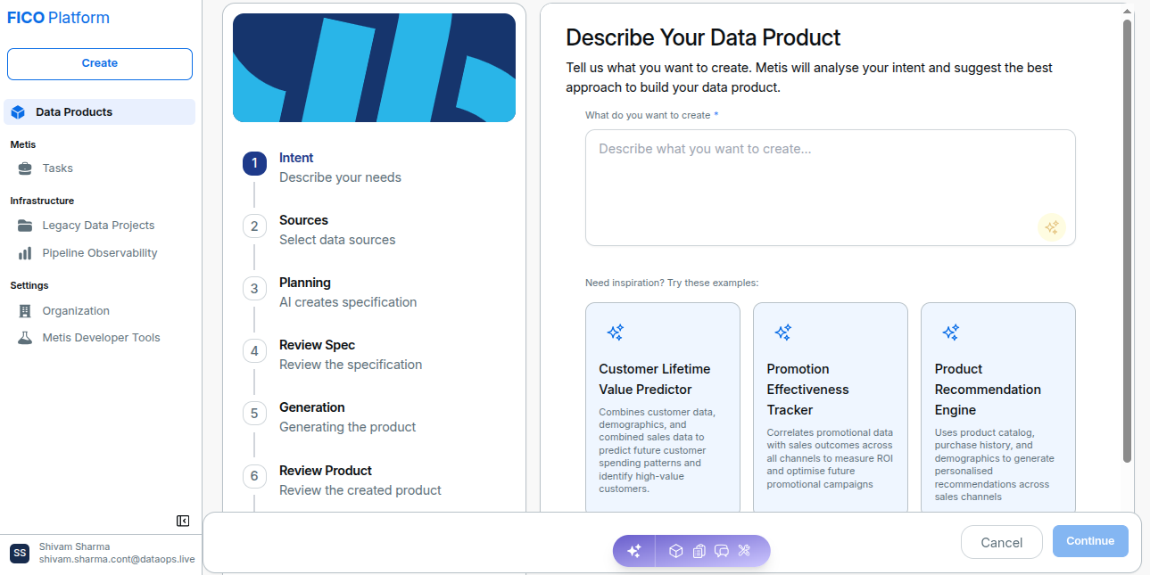Click the SS user avatar
The width and height of the screenshot is (1150, 575).
(x=20, y=553)
